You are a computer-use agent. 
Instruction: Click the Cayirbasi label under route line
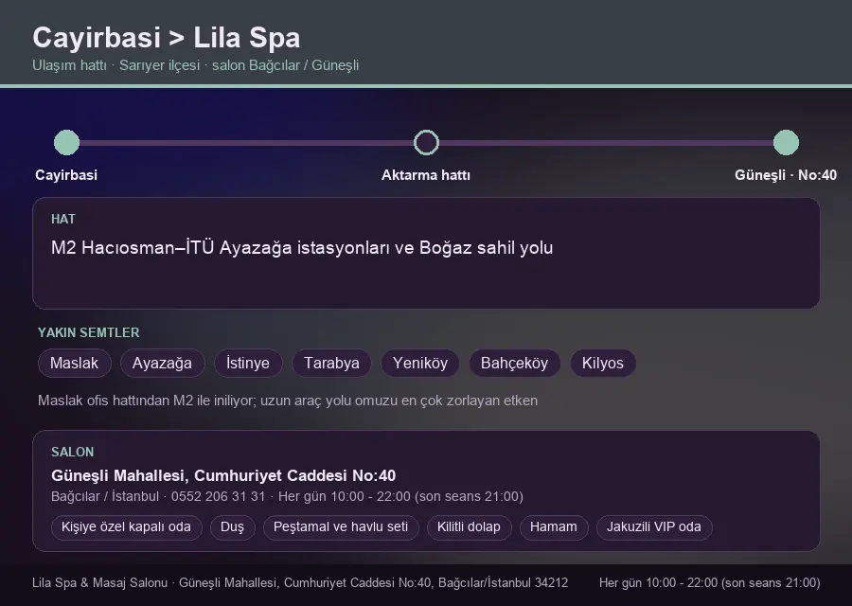pos(66,175)
